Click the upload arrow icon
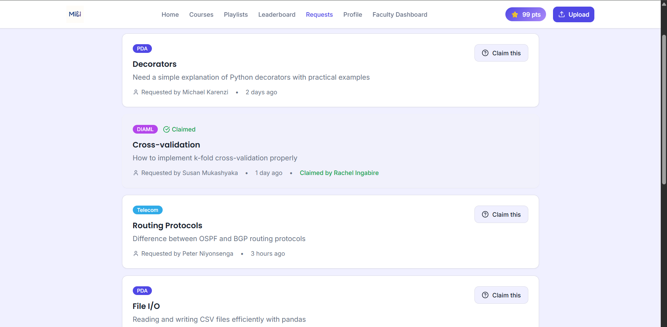The height and width of the screenshot is (327, 667). click(x=561, y=15)
